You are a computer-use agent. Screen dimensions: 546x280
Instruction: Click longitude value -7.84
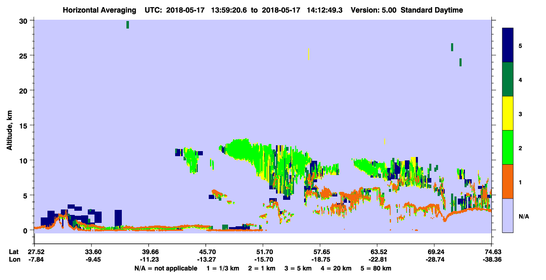tap(35, 259)
